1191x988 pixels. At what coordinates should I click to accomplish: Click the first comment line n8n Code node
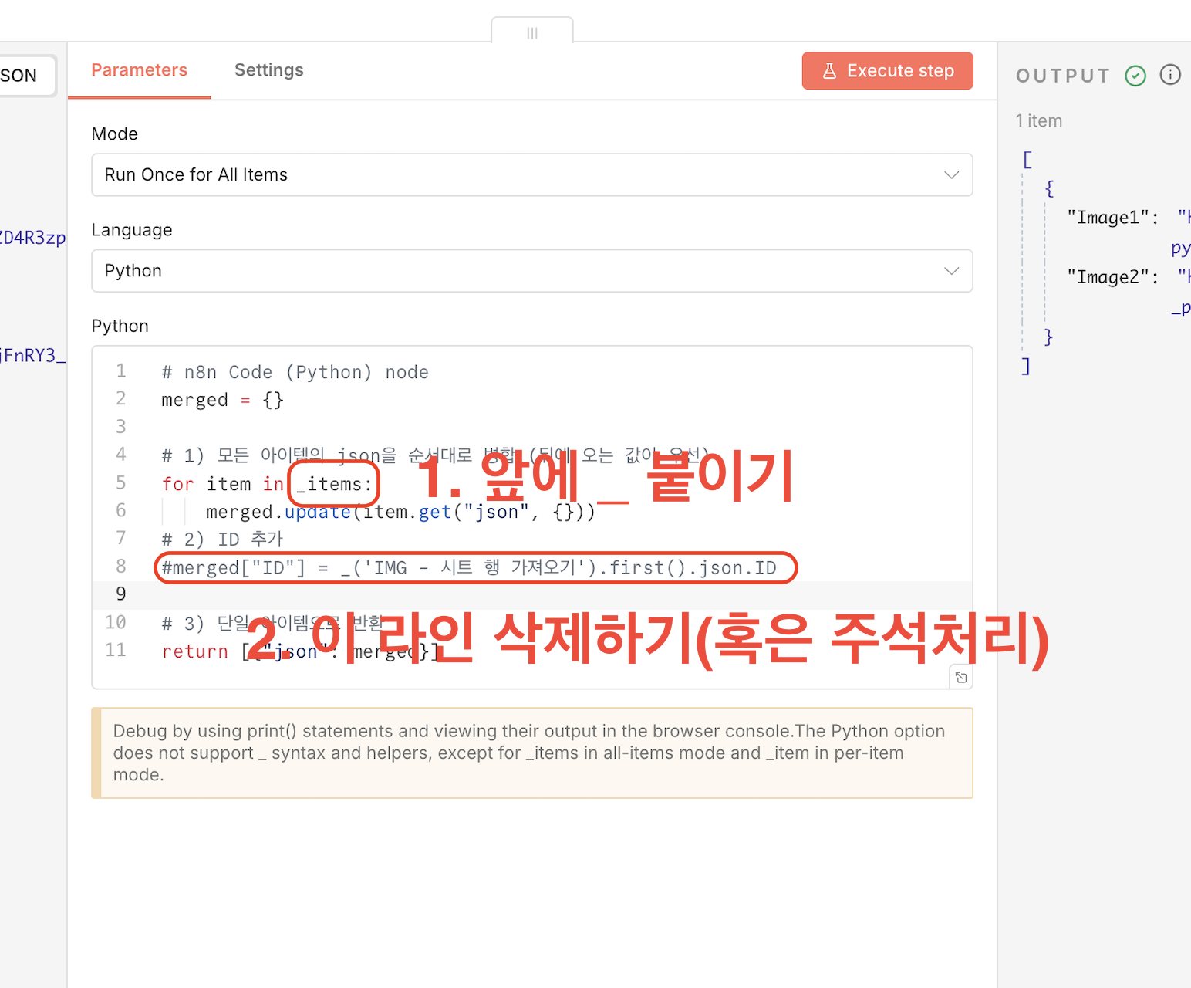(x=295, y=372)
